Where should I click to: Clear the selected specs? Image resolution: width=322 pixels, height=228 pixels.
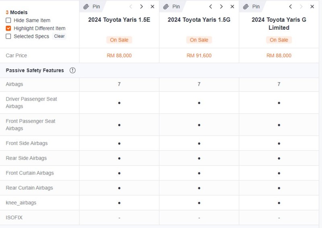click(59, 36)
